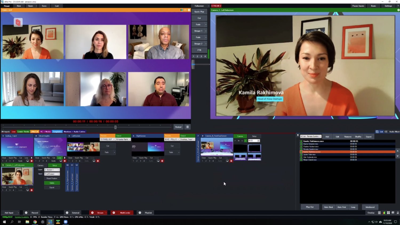Screen dimensions: 400x225
Task: Toggle checkbox for Charles Hudson.mov
Action: coord(301,147)
